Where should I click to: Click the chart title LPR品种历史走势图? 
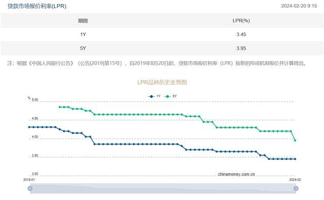pos(162,82)
